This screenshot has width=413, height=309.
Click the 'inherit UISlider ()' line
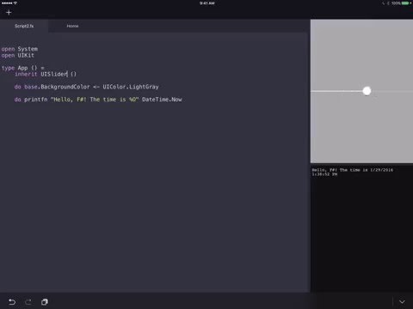click(46, 74)
